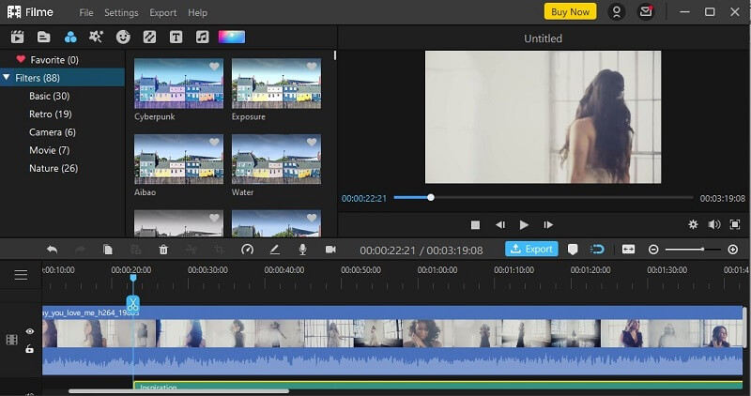Image resolution: width=751 pixels, height=396 pixels.
Task: Open the Stickers smiley icon
Action: pyautogui.click(x=123, y=37)
